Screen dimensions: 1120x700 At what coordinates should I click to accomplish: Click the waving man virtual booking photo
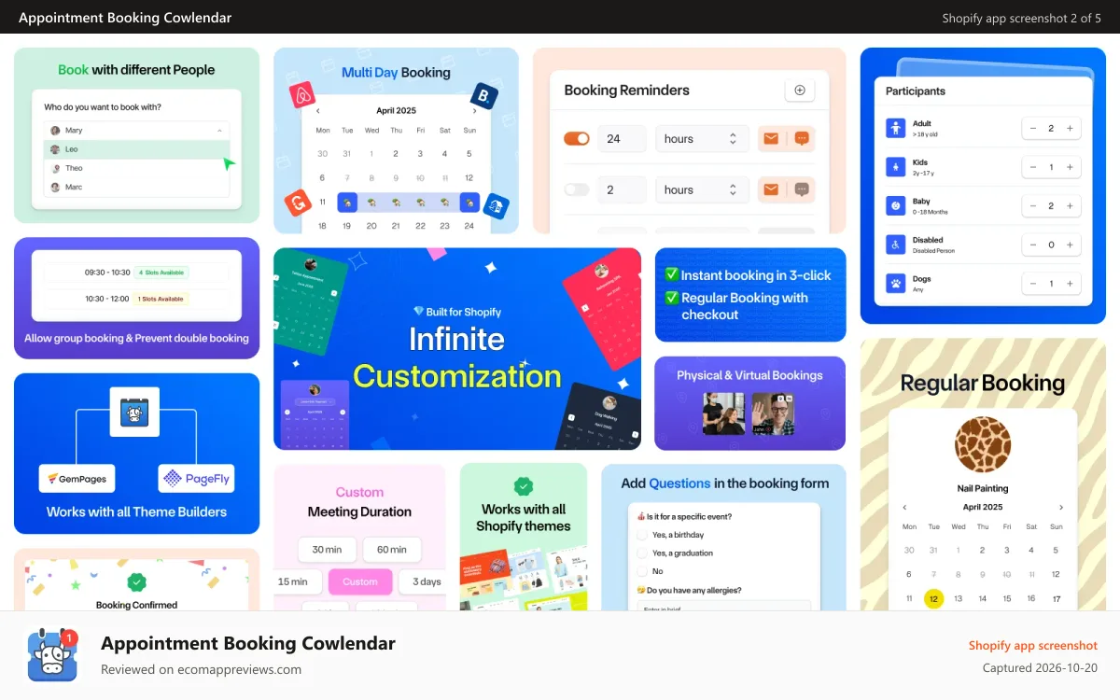[773, 413]
